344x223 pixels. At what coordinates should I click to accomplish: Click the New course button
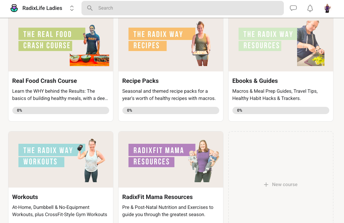coord(281,185)
